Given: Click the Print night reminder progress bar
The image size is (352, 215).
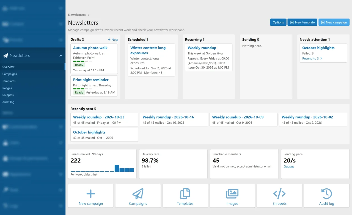Looking at the screenshot, I should point(82,89).
